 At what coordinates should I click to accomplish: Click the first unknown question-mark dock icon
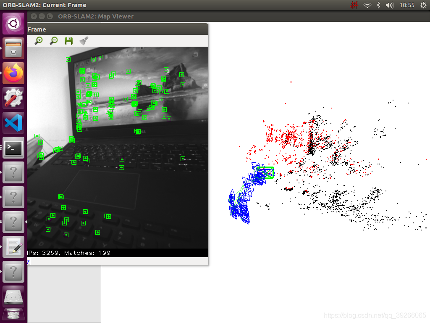pyautogui.click(x=13, y=172)
